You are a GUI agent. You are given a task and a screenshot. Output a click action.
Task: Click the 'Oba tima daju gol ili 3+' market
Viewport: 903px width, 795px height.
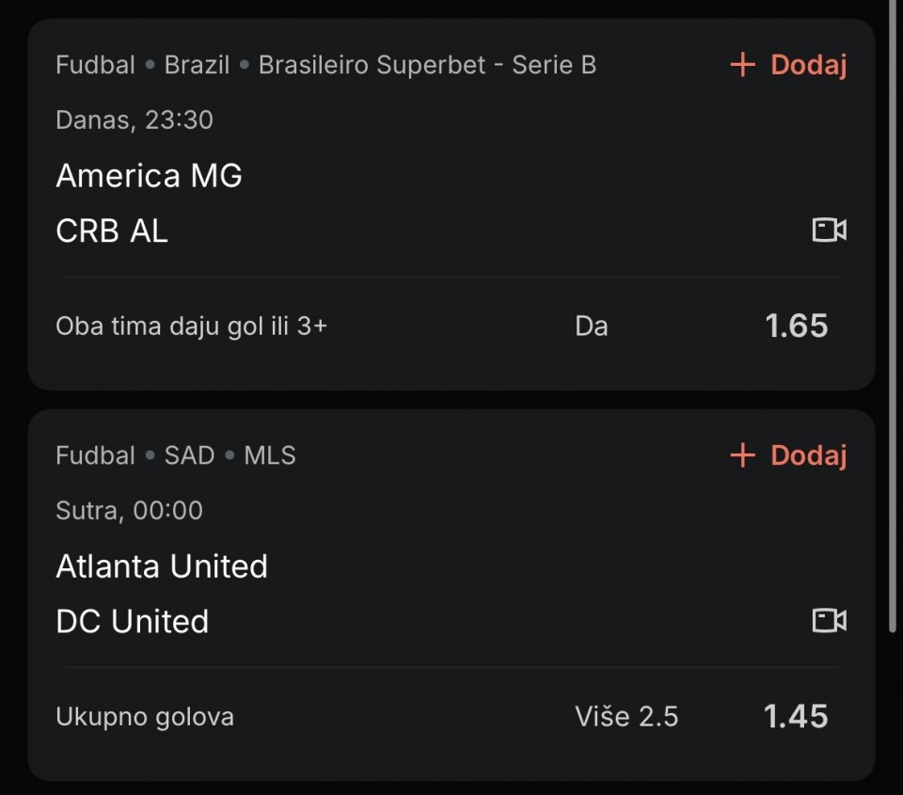coord(191,326)
